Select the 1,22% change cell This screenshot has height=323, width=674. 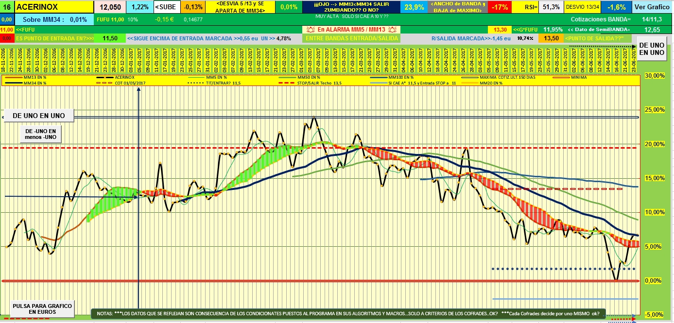[140, 7]
